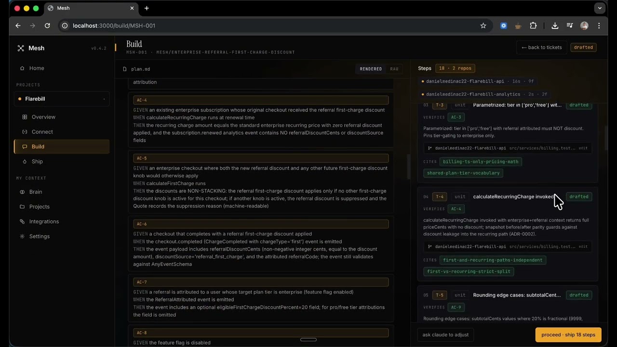Click the site info icon in address bar
The height and width of the screenshot is (347, 617).
tap(65, 26)
